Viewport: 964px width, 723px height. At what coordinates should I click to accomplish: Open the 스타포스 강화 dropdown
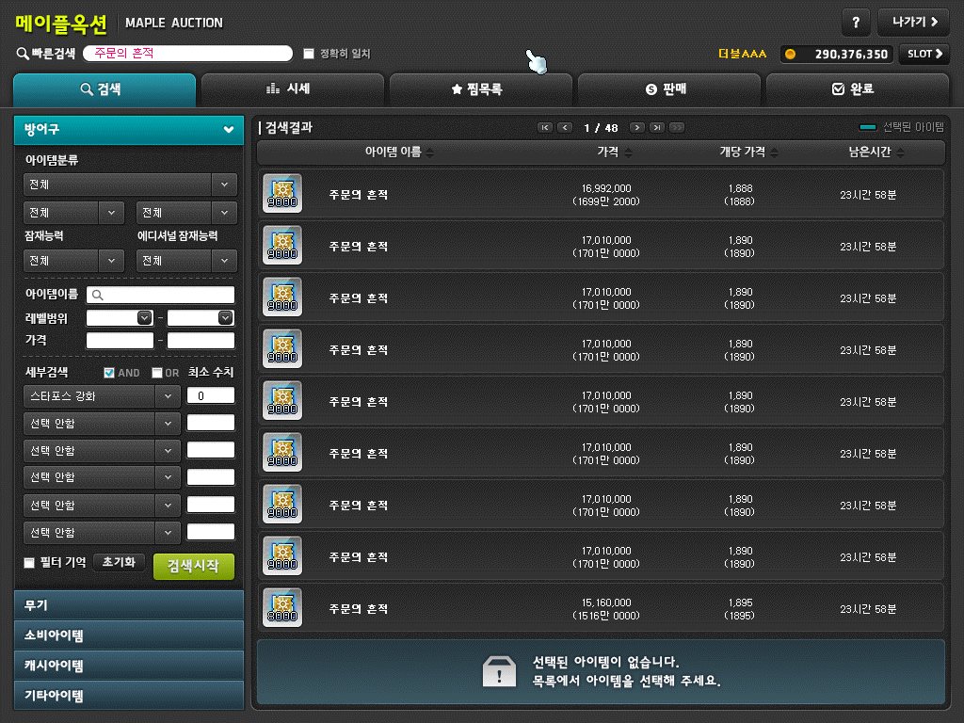102,396
